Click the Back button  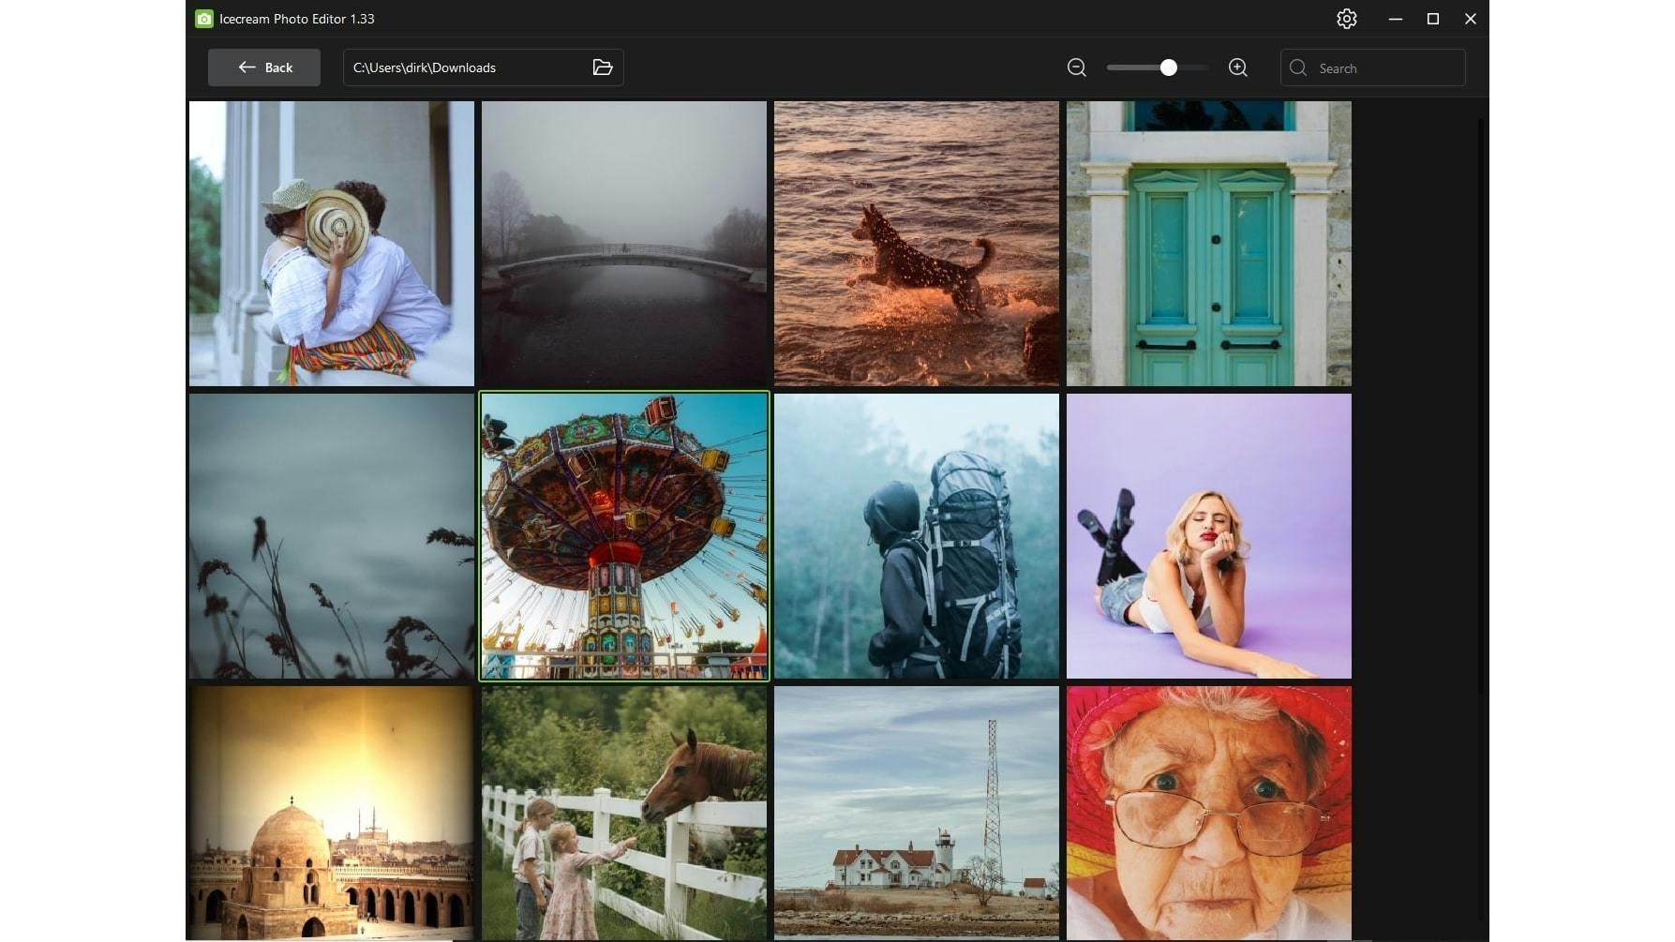click(264, 67)
